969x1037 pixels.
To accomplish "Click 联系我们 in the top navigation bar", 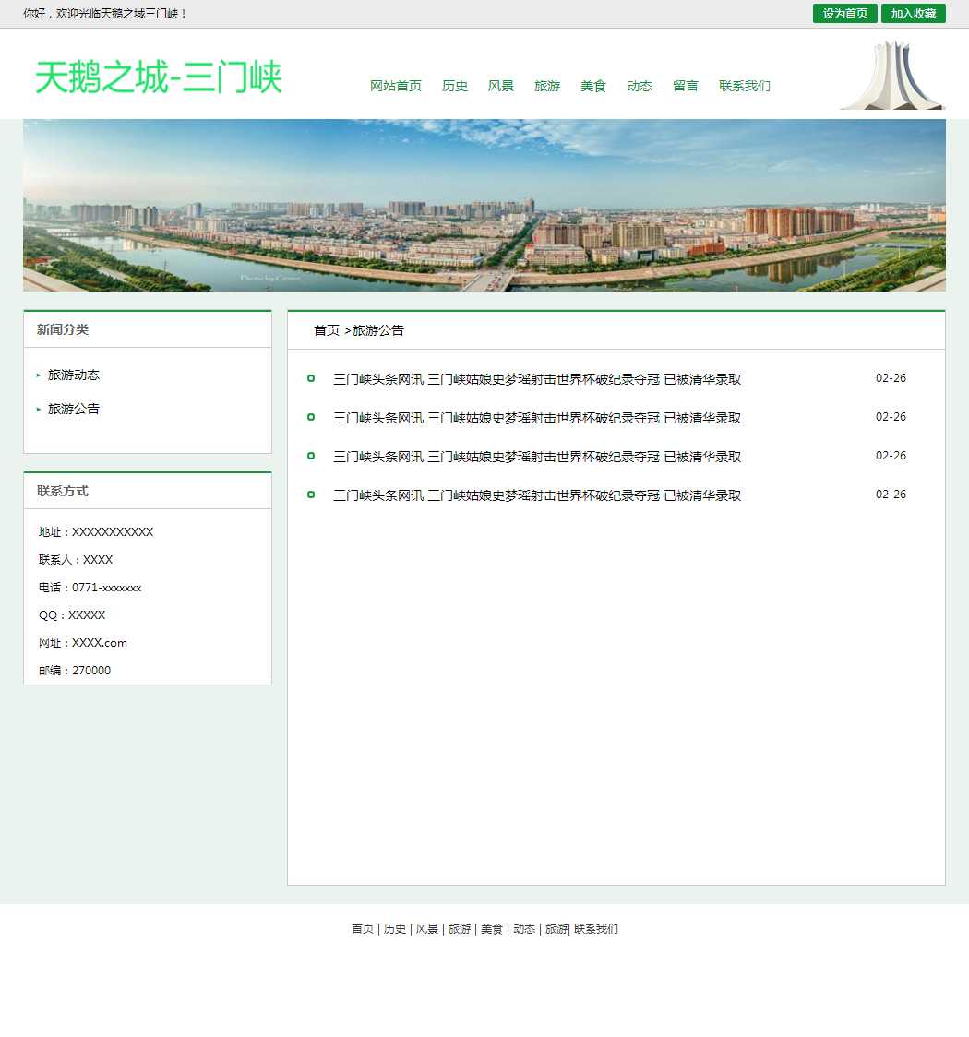I will click(744, 86).
